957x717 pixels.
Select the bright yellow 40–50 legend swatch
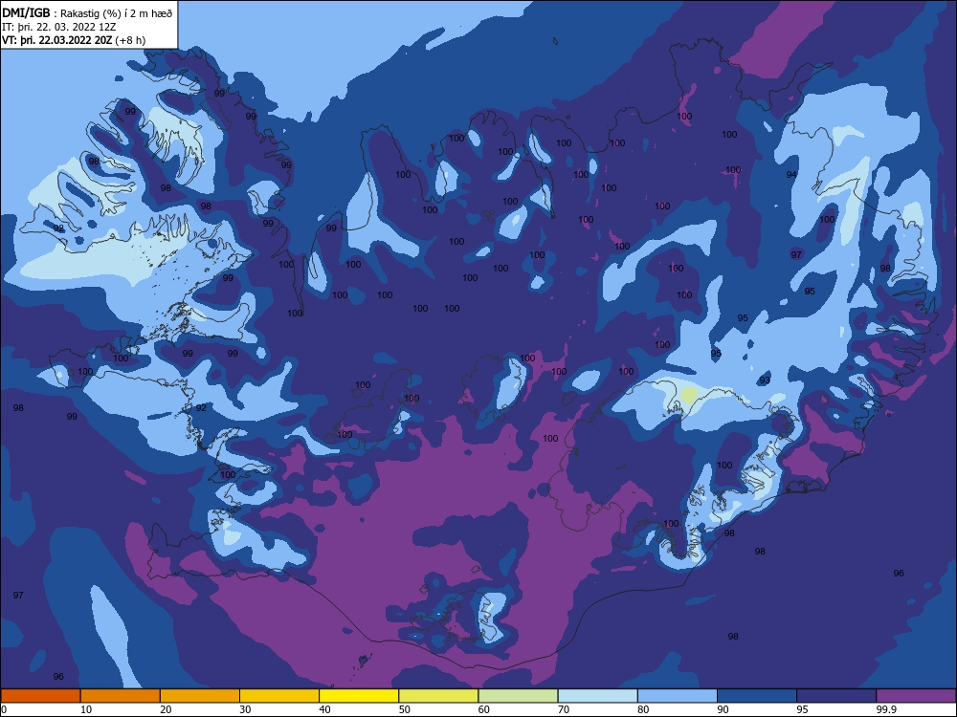pyautogui.click(x=359, y=696)
